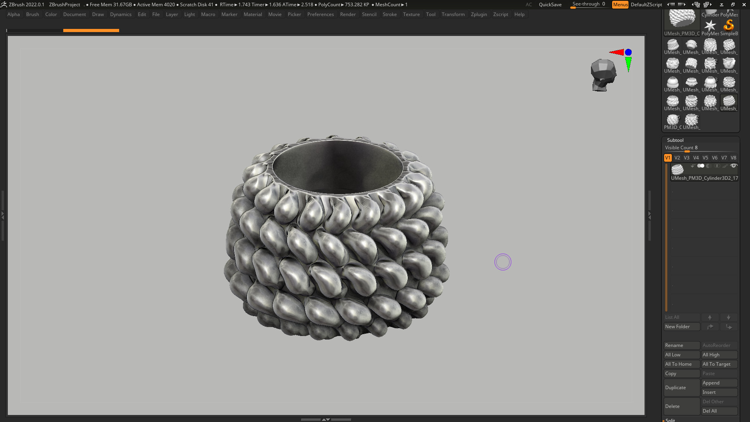Activate visibility set V3

tap(686, 158)
